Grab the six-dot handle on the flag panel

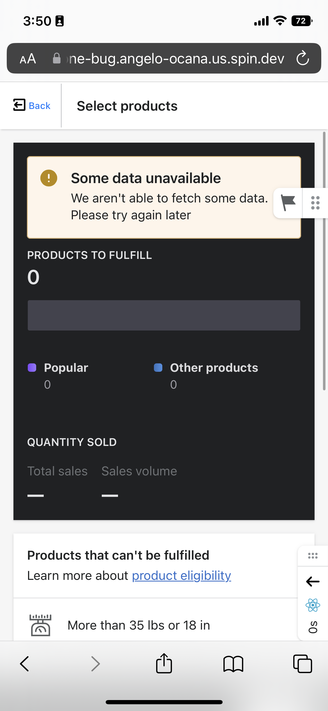(315, 203)
